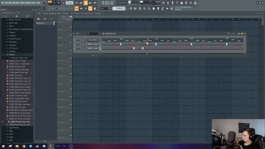Switch the pattern/song mode button

point(50,3)
